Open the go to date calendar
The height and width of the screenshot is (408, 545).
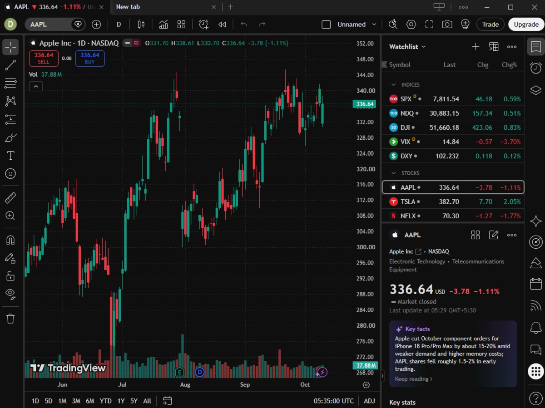click(167, 401)
